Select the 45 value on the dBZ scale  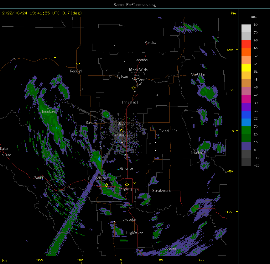(x=256, y=87)
